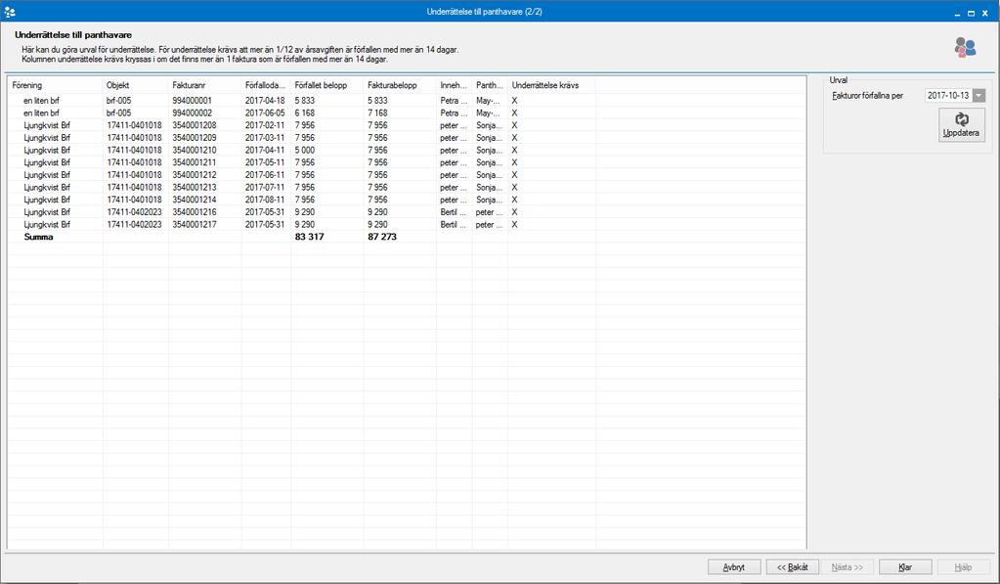The width and height of the screenshot is (1000, 584).
Task: Click due date 2017-06-05
Action: (x=265, y=112)
